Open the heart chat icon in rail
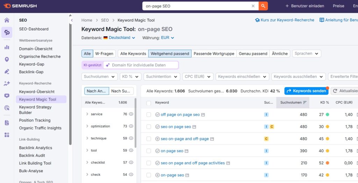Viewport: 358px width, 183px height. (7, 96)
